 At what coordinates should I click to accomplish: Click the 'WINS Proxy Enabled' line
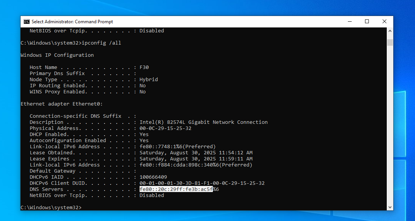tap(88, 92)
